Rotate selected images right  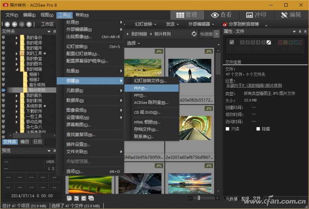pos(83,198)
